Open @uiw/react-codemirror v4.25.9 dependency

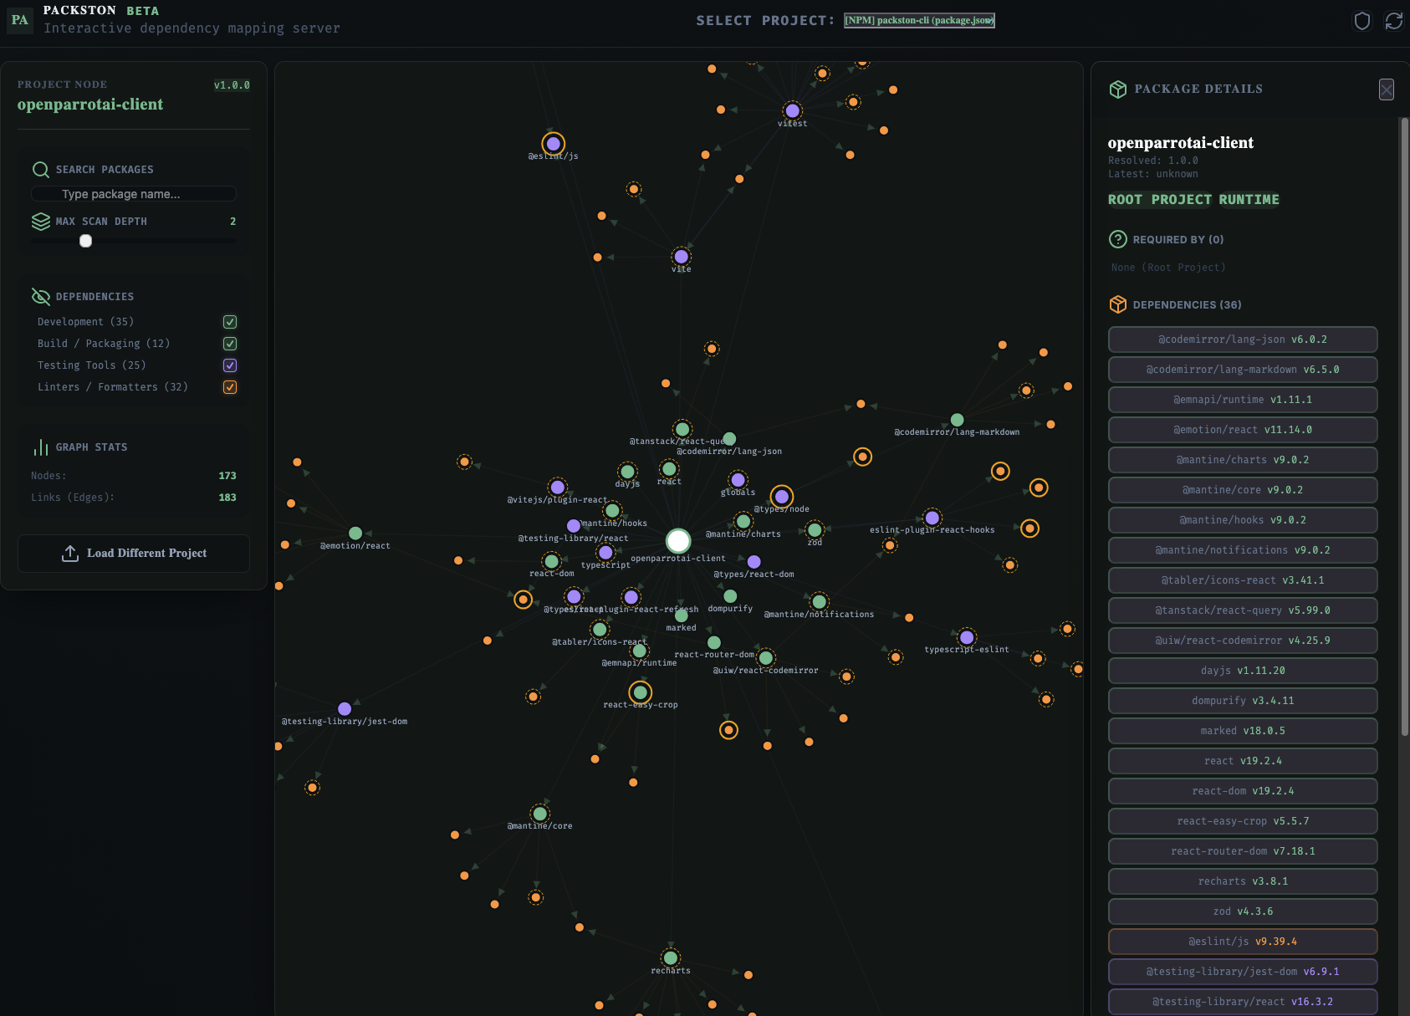pyautogui.click(x=1243, y=641)
